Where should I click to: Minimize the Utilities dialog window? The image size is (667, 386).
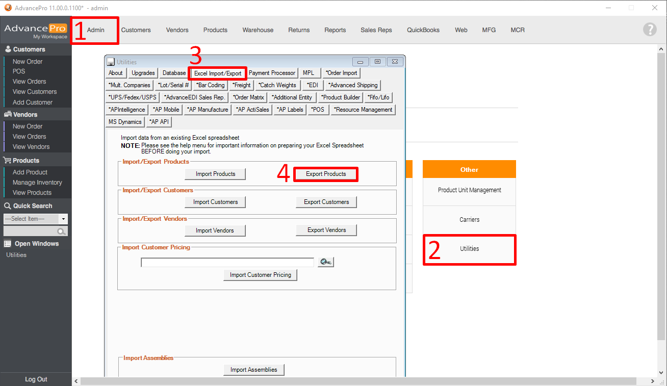(x=360, y=62)
